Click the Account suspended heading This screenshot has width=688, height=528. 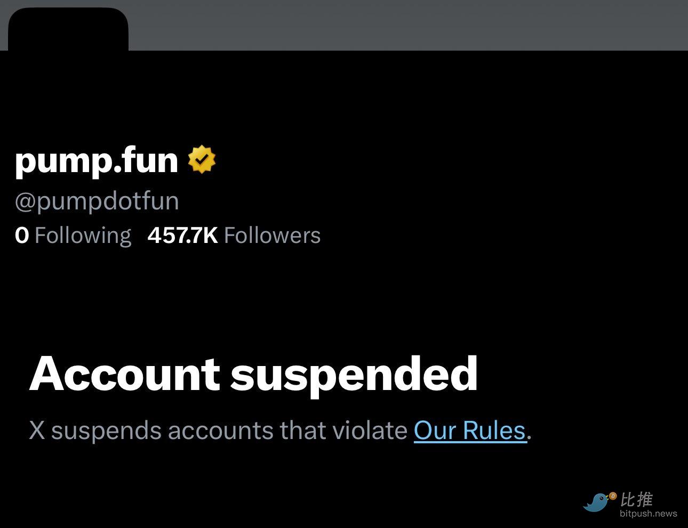coord(254,375)
